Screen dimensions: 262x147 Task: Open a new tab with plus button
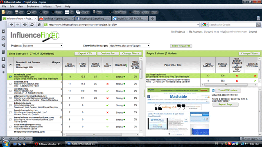coord(152,18)
